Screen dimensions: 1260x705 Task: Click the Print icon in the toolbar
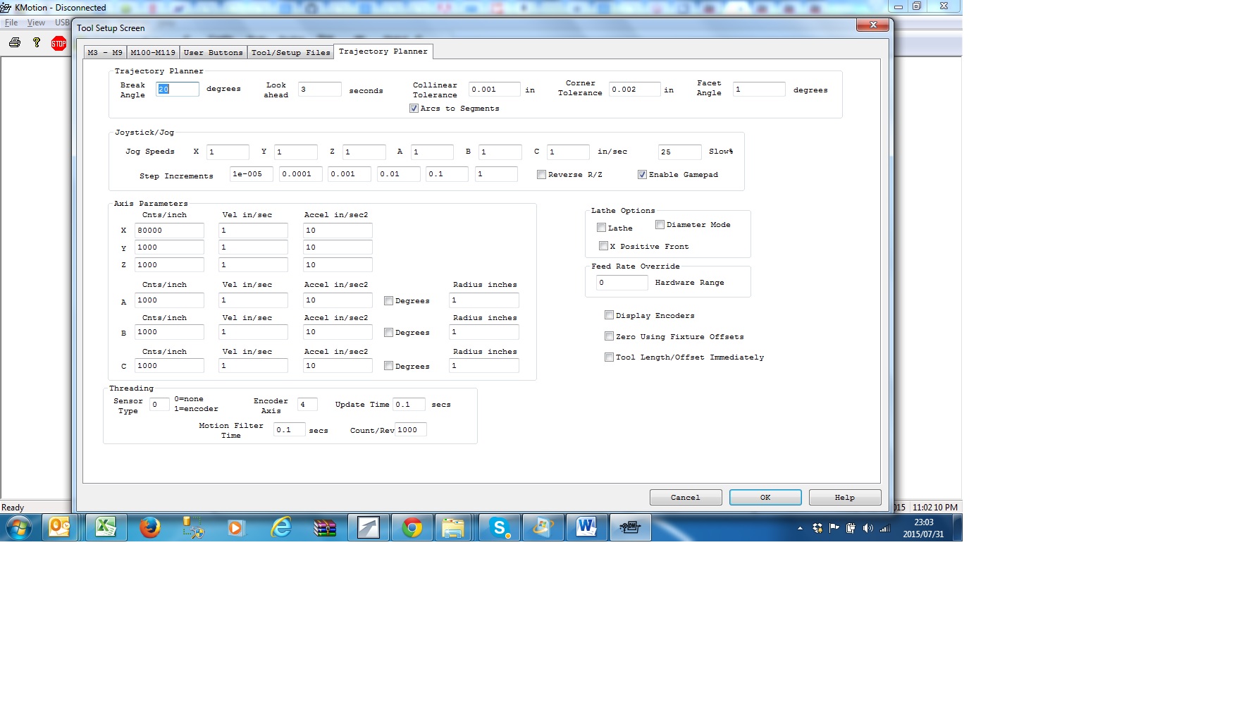coord(14,43)
